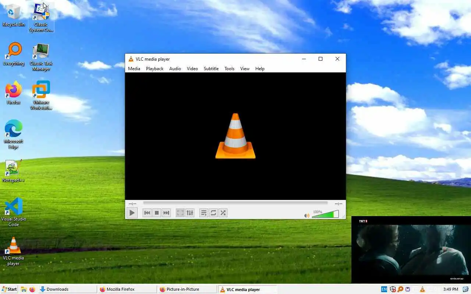Show extended settings in VLC
The width and height of the screenshot is (471, 294).
pos(190,213)
